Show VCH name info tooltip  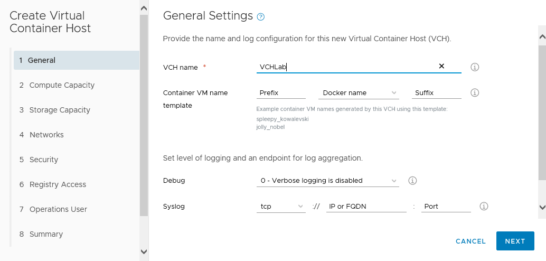[475, 67]
